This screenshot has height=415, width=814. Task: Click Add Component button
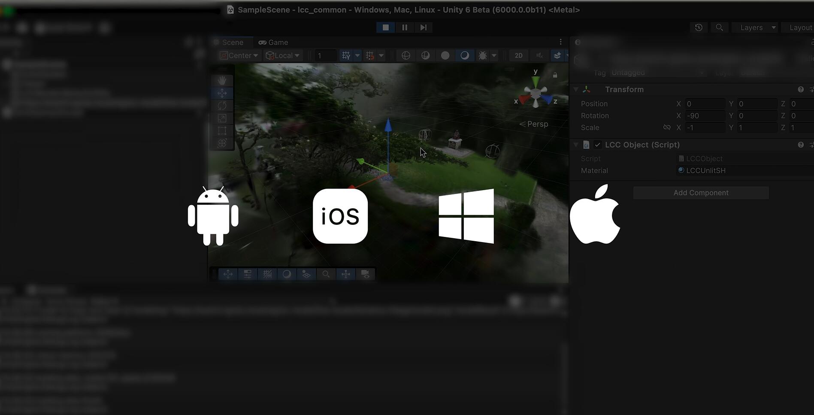click(x=701, y=193)
